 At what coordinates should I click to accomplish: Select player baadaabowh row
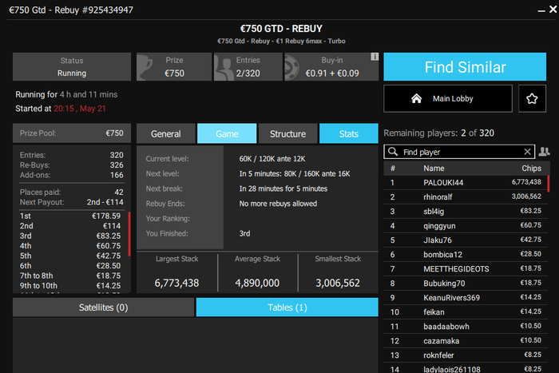(465, 327)
